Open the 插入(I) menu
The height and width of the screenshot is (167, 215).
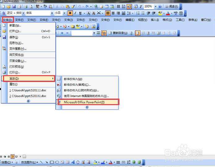[x=155, y=20]
